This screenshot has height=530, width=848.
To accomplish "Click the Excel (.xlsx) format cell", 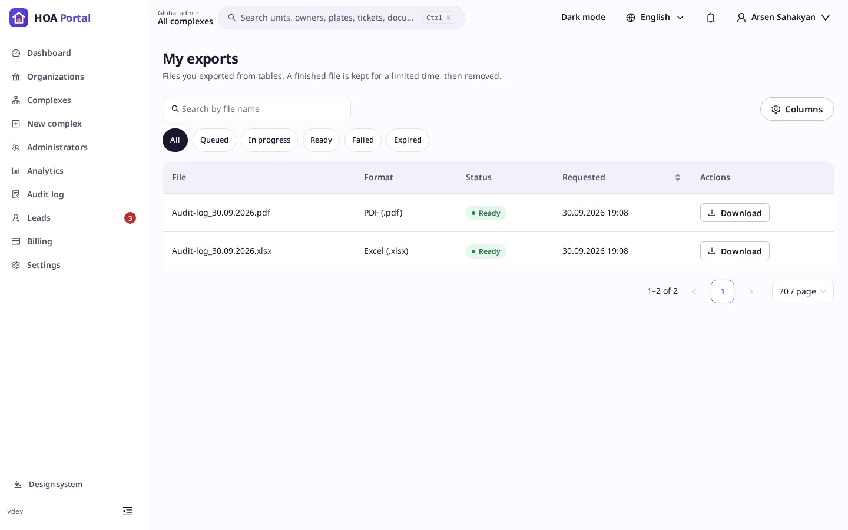I will pos(386,251).
